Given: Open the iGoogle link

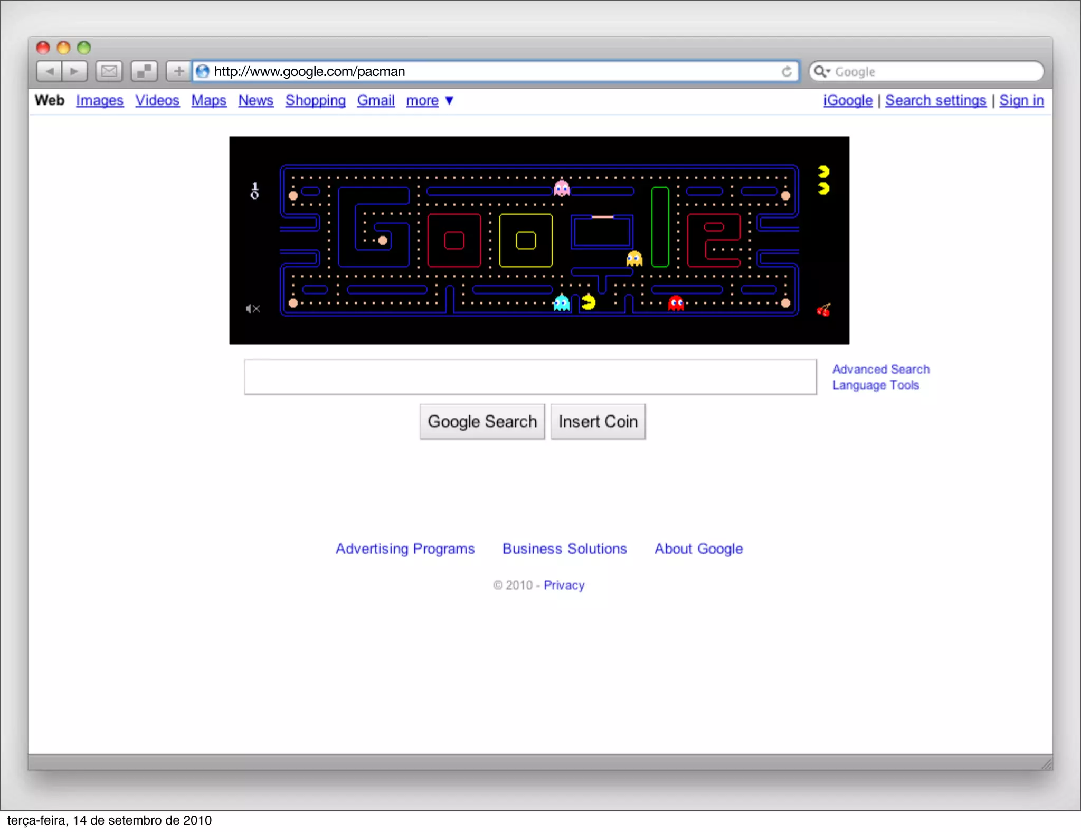Looking at the screenshot, I should (848, 100).
